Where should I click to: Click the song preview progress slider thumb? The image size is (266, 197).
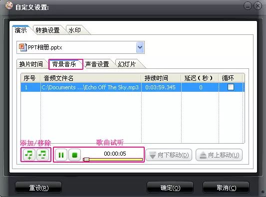(x=86, y=160)
